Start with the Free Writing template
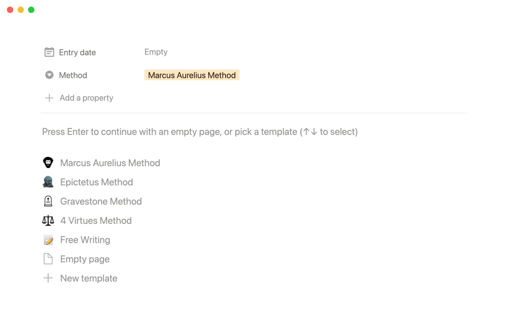 (85, 240)
